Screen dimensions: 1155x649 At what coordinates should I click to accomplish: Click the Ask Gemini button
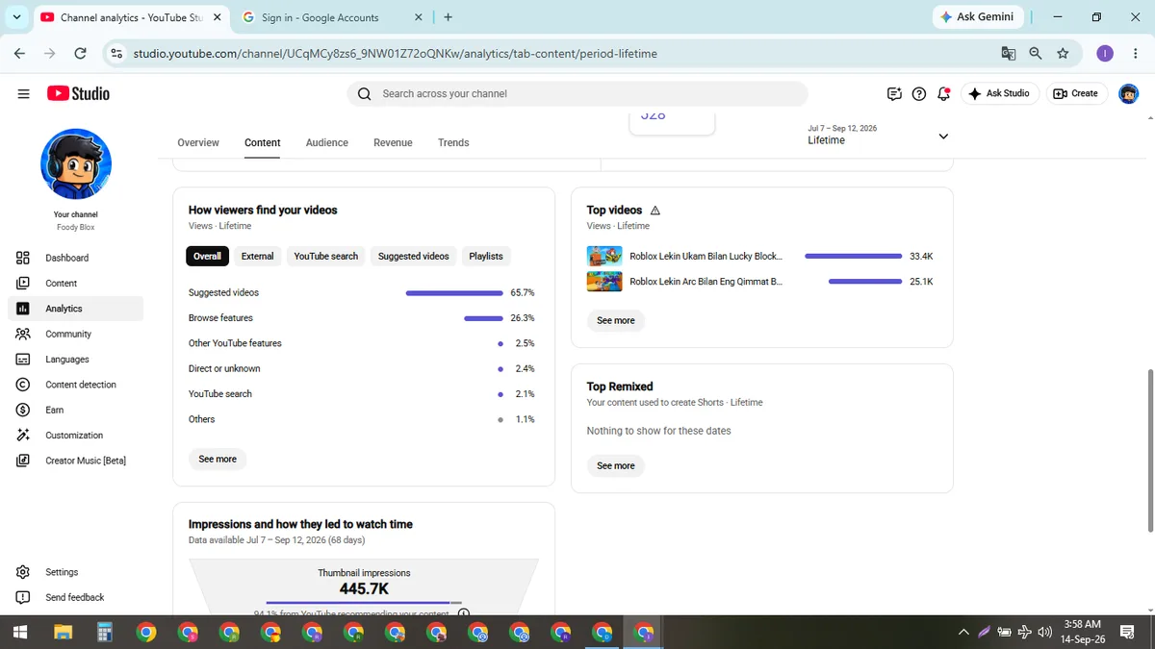pyautogui.click(x=978, y=16)
